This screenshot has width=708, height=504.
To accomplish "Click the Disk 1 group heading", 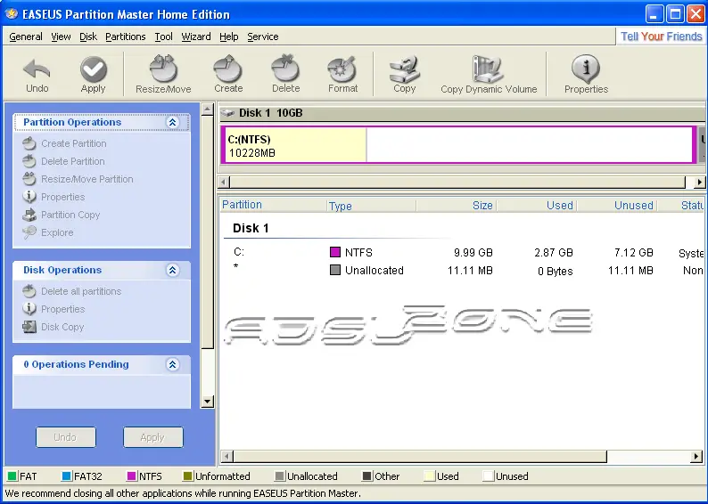I will [251, 228].
